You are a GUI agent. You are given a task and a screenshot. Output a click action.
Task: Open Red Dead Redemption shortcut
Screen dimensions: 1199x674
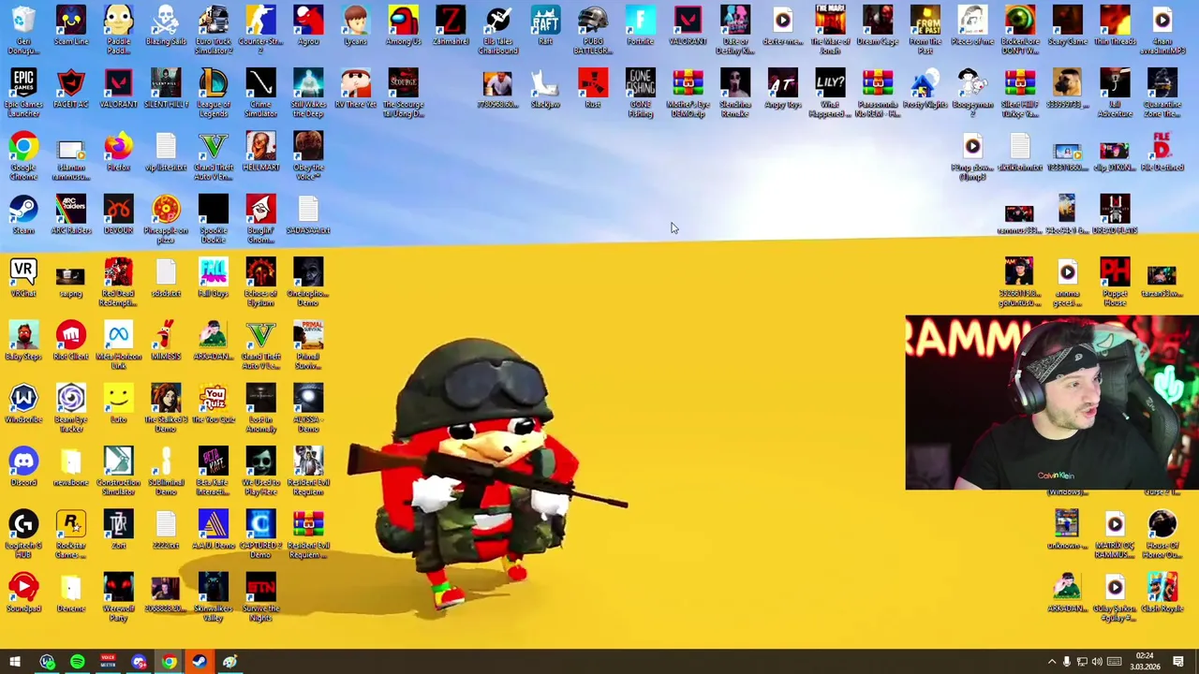(119, 281)
